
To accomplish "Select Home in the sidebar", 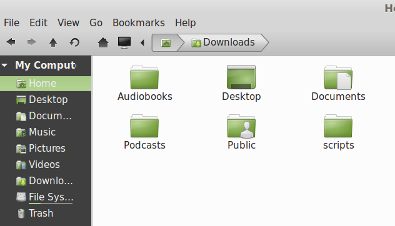I will click(x=46, y=84).
